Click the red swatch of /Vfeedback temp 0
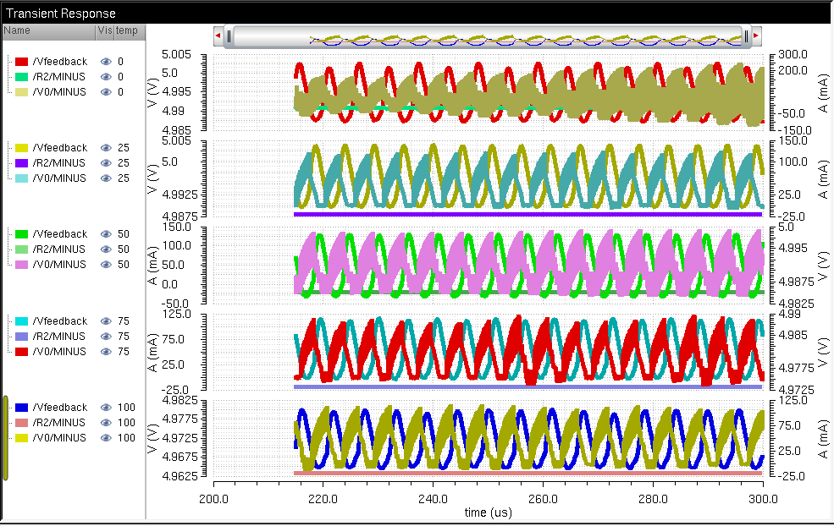The height and width of the screenshot is (526, 834). [x=22, y=62]
